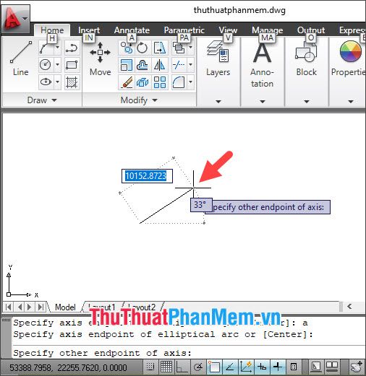Image resolution: width=366 pixels, height=376 pixels.
Task: Select the Trim tool
Action: click(x=179, y=65)
